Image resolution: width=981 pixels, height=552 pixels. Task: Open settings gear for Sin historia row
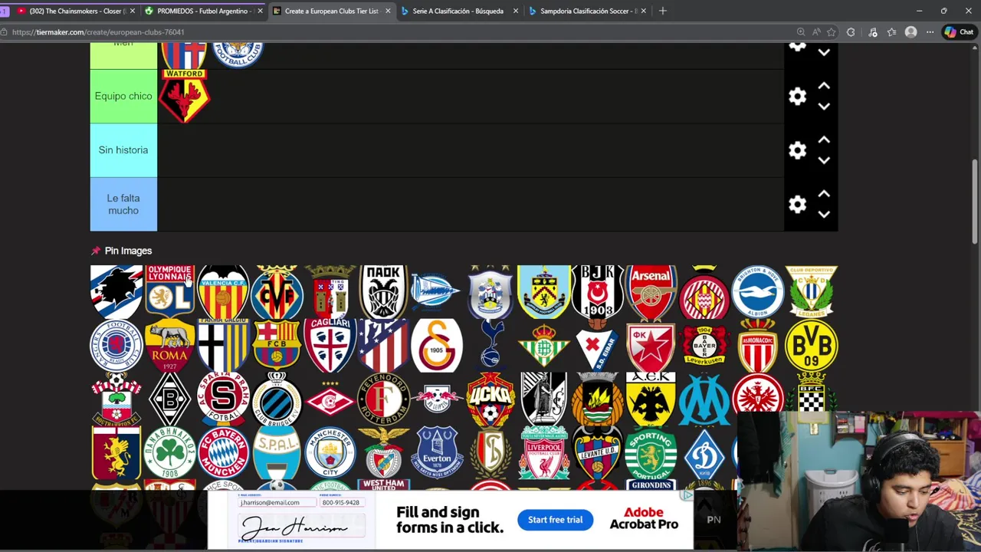[x=797, y=150]
